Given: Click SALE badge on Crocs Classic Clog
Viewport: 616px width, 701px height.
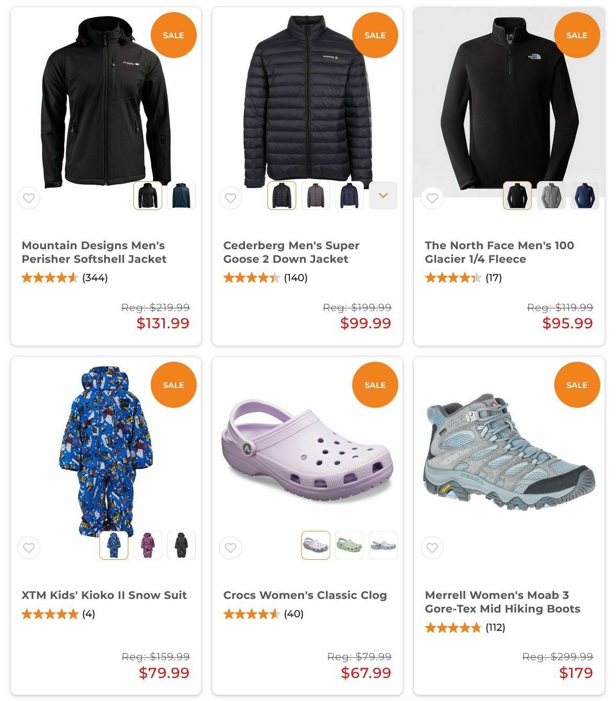Looking at the screenshot, I should [375, 385].
